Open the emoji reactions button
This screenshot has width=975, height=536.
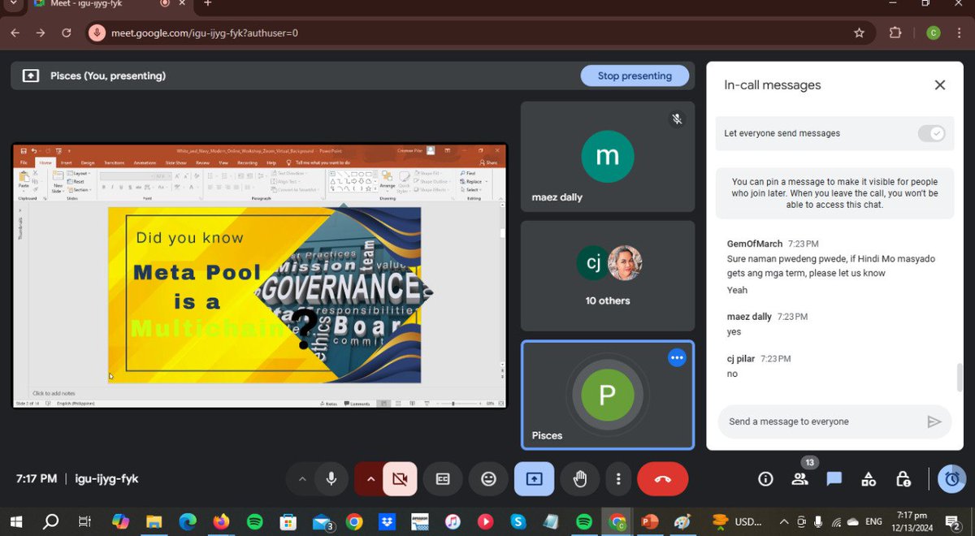point(488,479)
